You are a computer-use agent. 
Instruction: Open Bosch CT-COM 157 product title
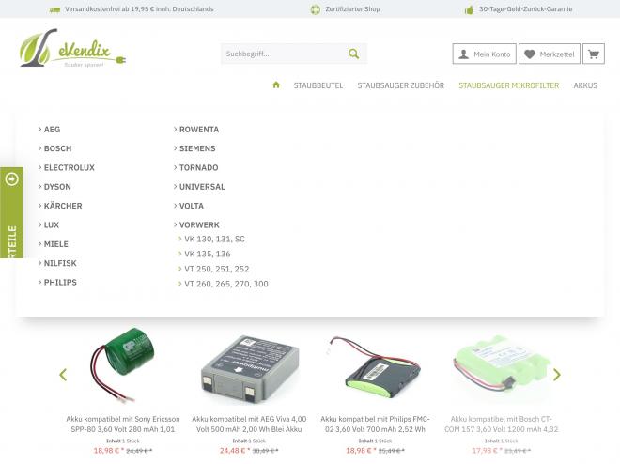502,425
